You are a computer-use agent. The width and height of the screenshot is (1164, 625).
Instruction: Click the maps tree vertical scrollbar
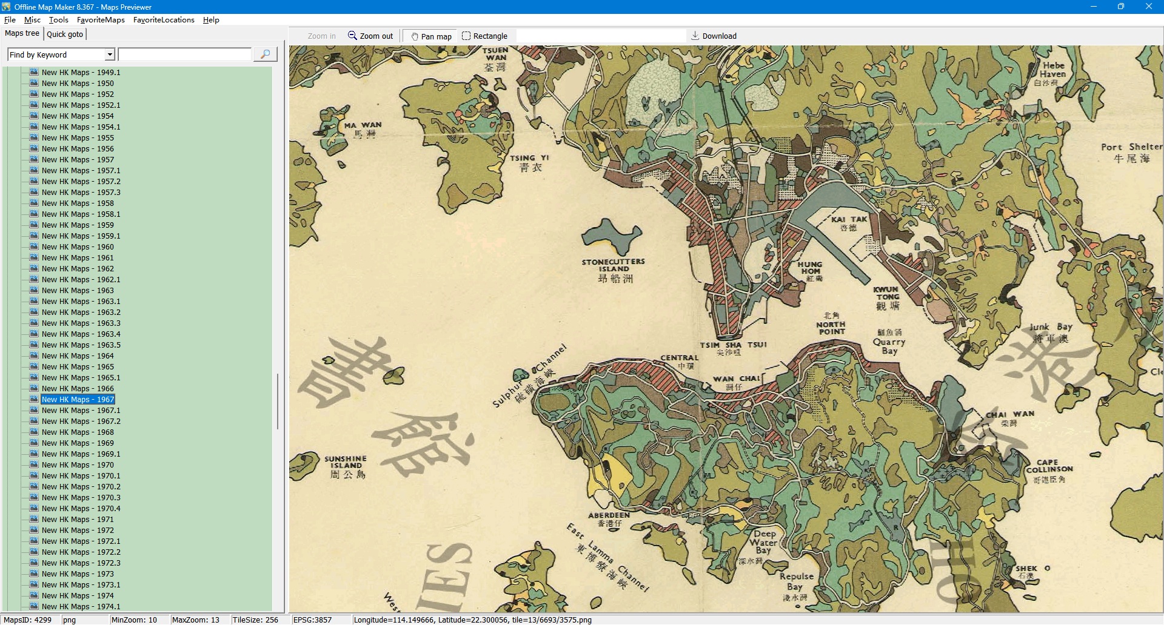pos(278,401)
